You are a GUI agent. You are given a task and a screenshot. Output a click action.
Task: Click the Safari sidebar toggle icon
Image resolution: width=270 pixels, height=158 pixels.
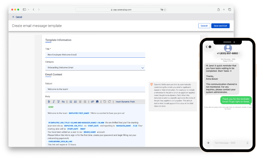click(x=24, y=9)
